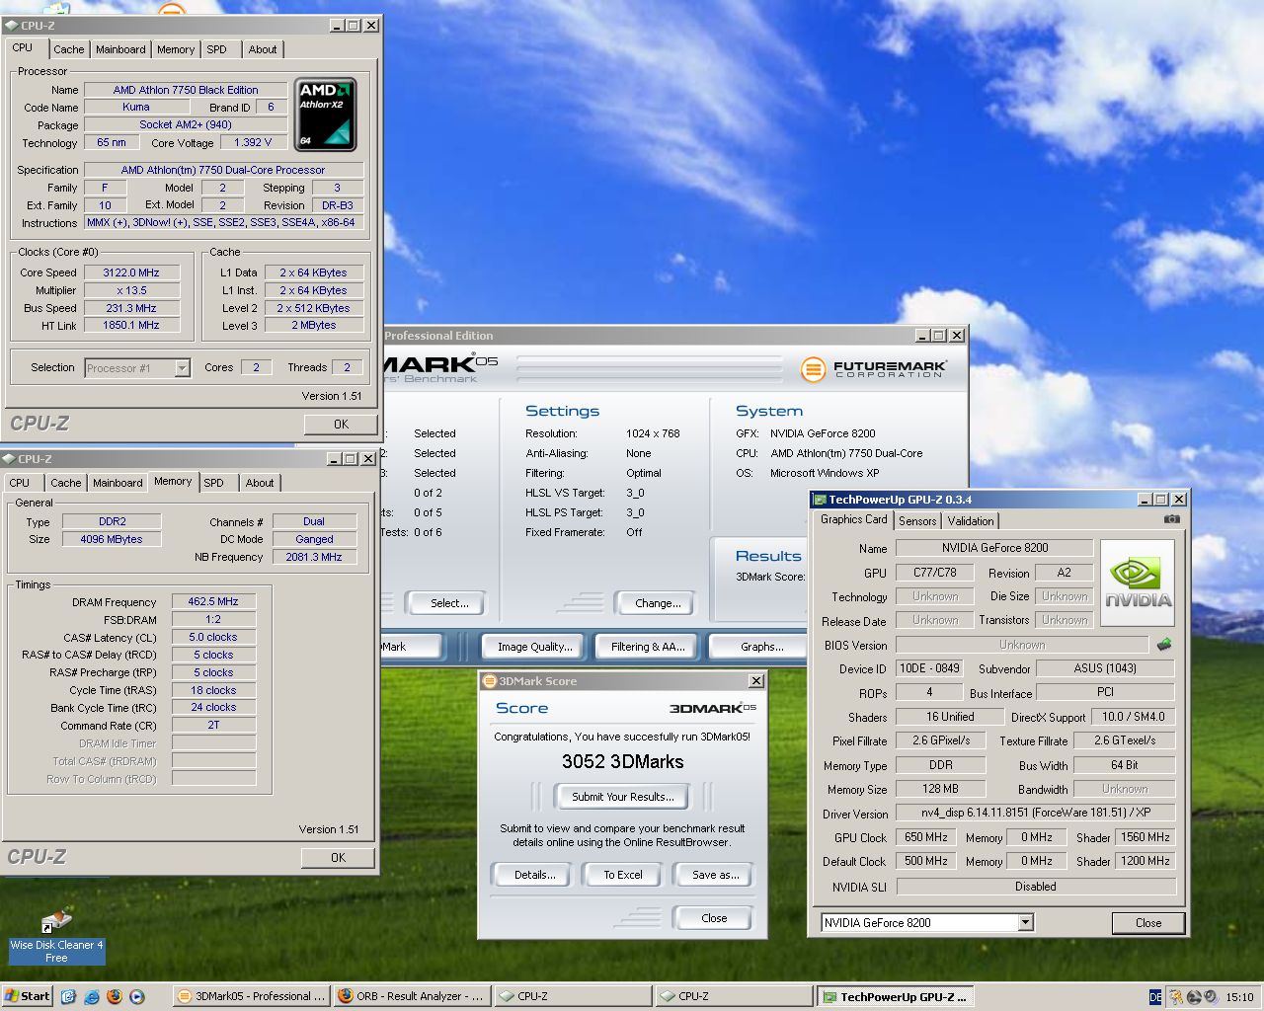This screenshot has height=1011, width=1264.
Task: Click the Level 3 cache value 2 MBytes
Action: tap(313, 325)
